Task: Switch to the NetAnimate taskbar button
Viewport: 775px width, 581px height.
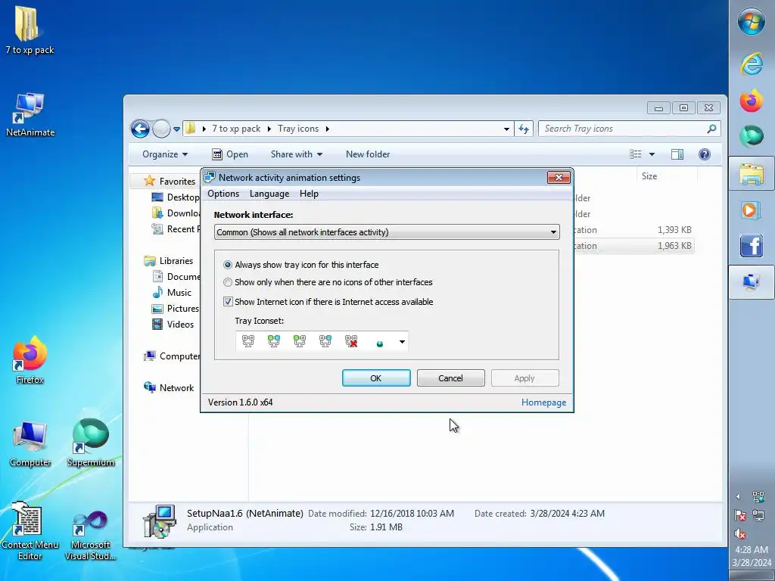Action: pyautogui.click(x=752, y=281)
